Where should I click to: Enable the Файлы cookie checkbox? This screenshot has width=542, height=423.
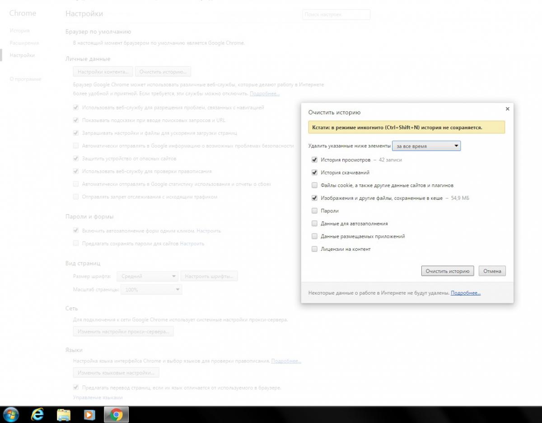pyautogui.click(x=314, y=185)
